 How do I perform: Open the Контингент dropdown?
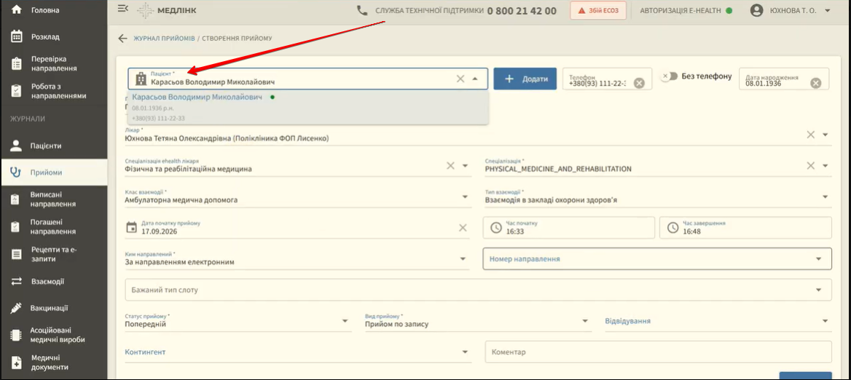[297, 352]
